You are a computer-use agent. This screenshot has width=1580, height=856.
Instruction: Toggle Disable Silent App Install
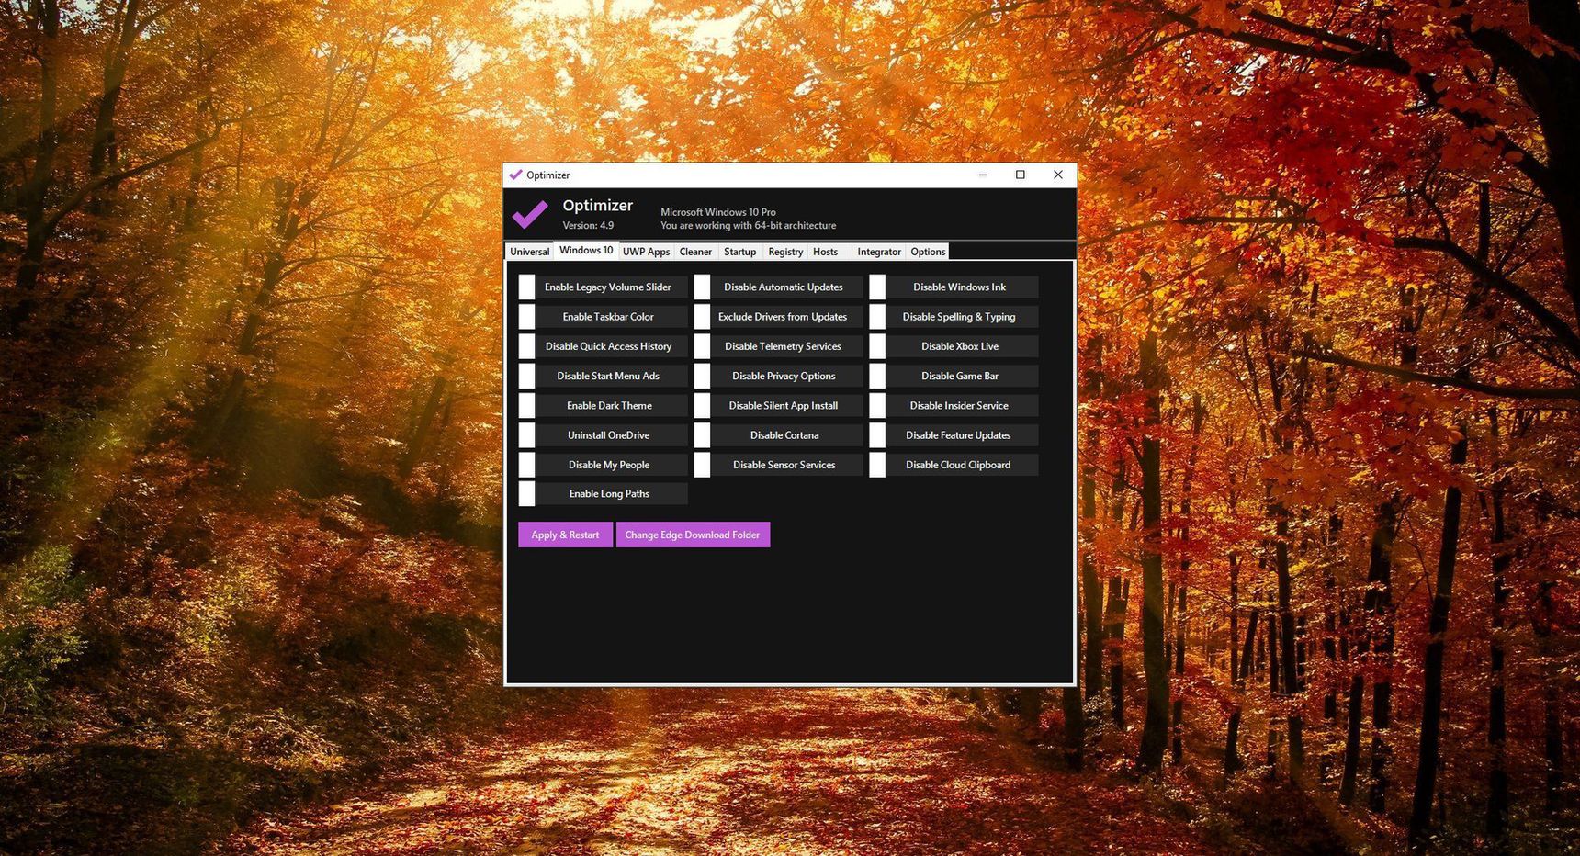pyautogui.click(x=778, y=405)
